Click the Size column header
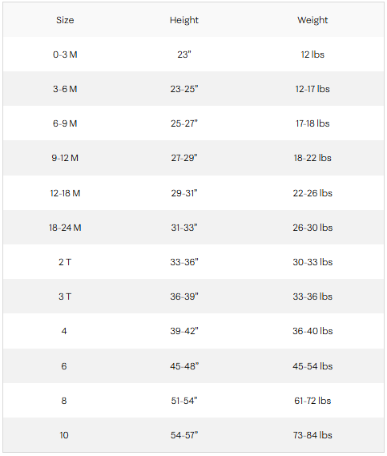Viewport: 387px width, 456px height. point(65,20)
